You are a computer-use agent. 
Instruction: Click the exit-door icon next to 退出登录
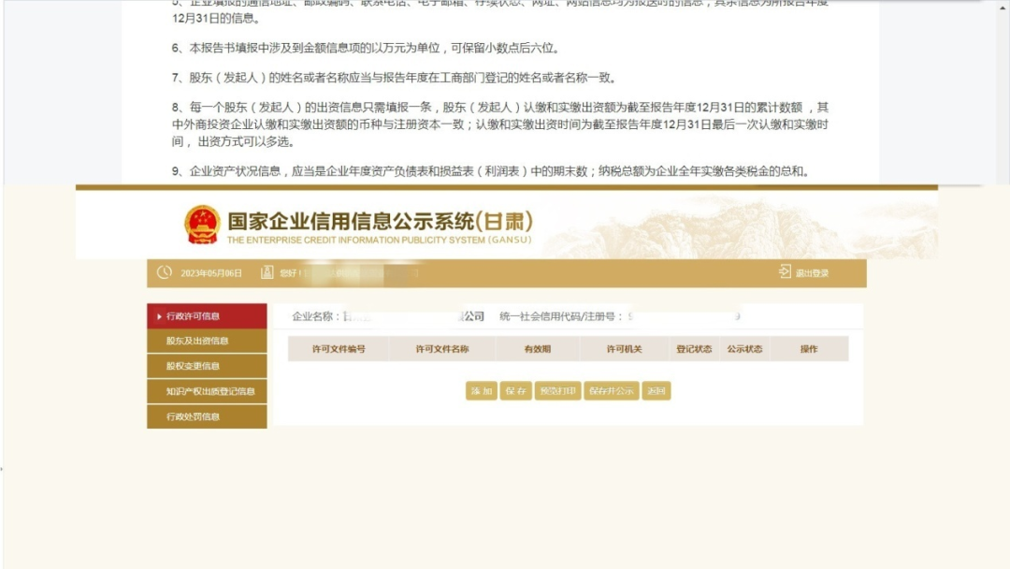783,271
